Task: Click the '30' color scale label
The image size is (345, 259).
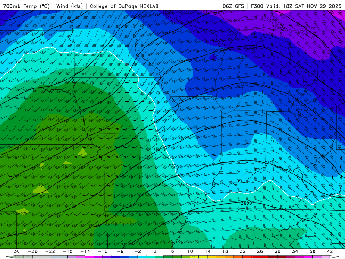Action: click(x=277, y=251)
